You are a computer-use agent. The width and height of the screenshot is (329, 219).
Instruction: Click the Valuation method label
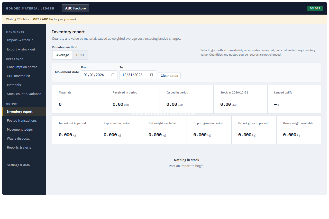click(65, 47)
